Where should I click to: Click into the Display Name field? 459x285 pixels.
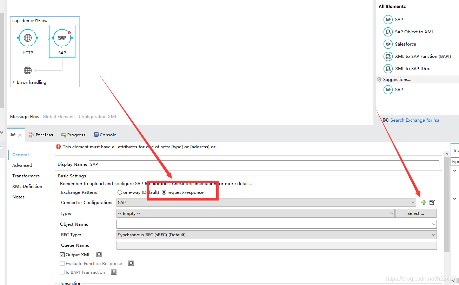(264, 164)
